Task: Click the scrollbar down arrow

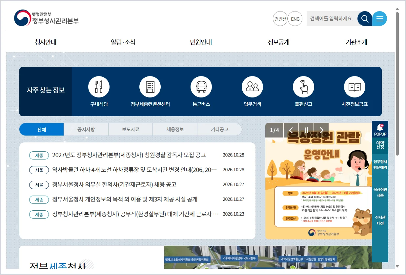Action: point(397,266)
